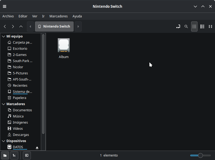Open the Ver menu
The image size is (215, 160).
click(35, 16)
